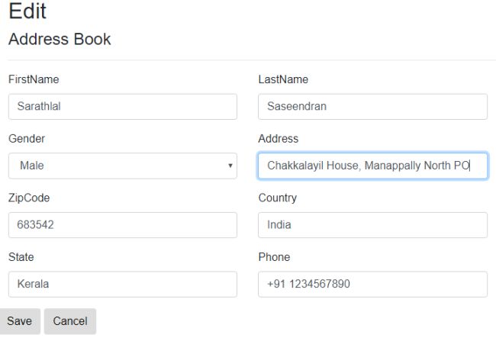The width and height of the screenshot is (496, 338).
Task: Click the ZipCode label
Action: (29, 198)
